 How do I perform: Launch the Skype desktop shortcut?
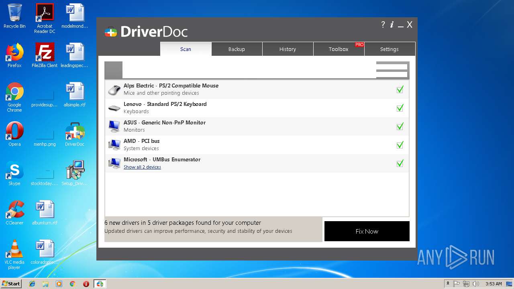[x=14, y=173]
